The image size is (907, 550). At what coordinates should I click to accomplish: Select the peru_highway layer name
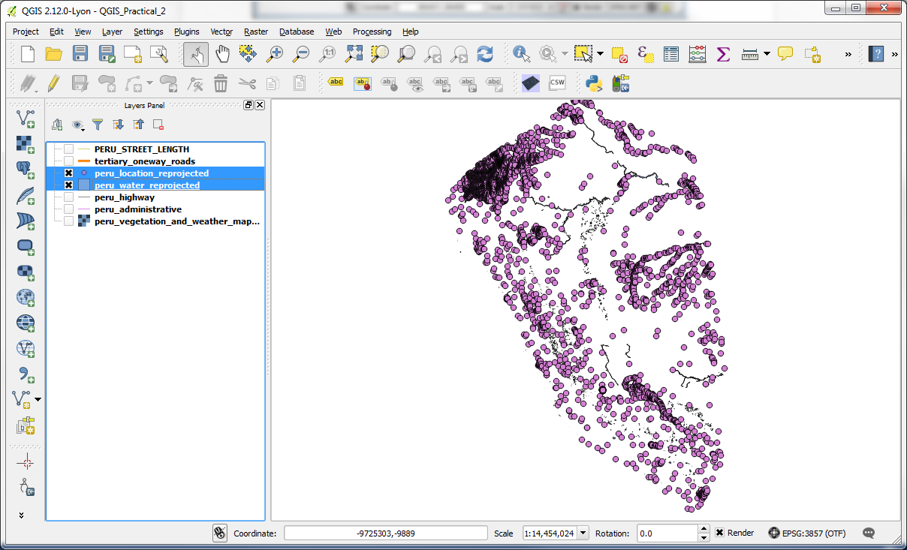pyautogui.click(x=124, y=197)
